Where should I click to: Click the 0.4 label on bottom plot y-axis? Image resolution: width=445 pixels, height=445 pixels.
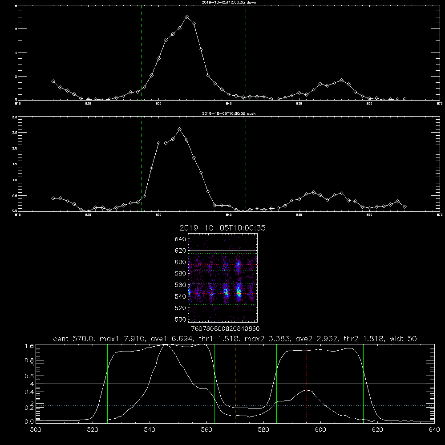(x=29, y=392)
